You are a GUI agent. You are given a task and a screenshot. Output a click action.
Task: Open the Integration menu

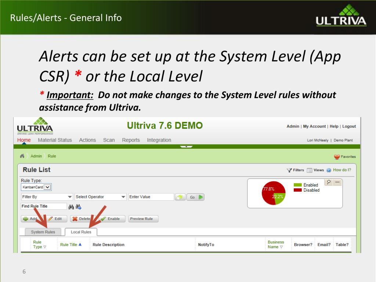pyautogui.click(x=159, y=140)
